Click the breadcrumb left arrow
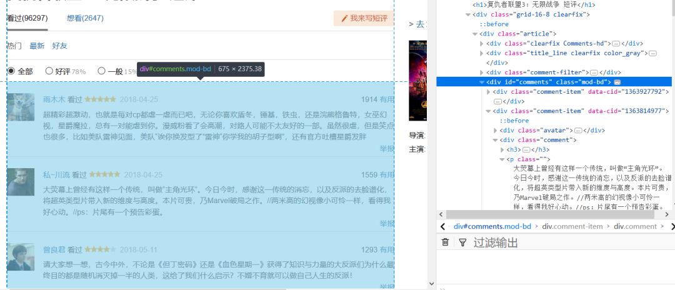675x290 pixels. pos(442,226)
